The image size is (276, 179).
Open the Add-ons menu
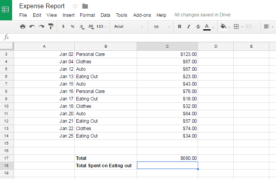pos(142,15)
